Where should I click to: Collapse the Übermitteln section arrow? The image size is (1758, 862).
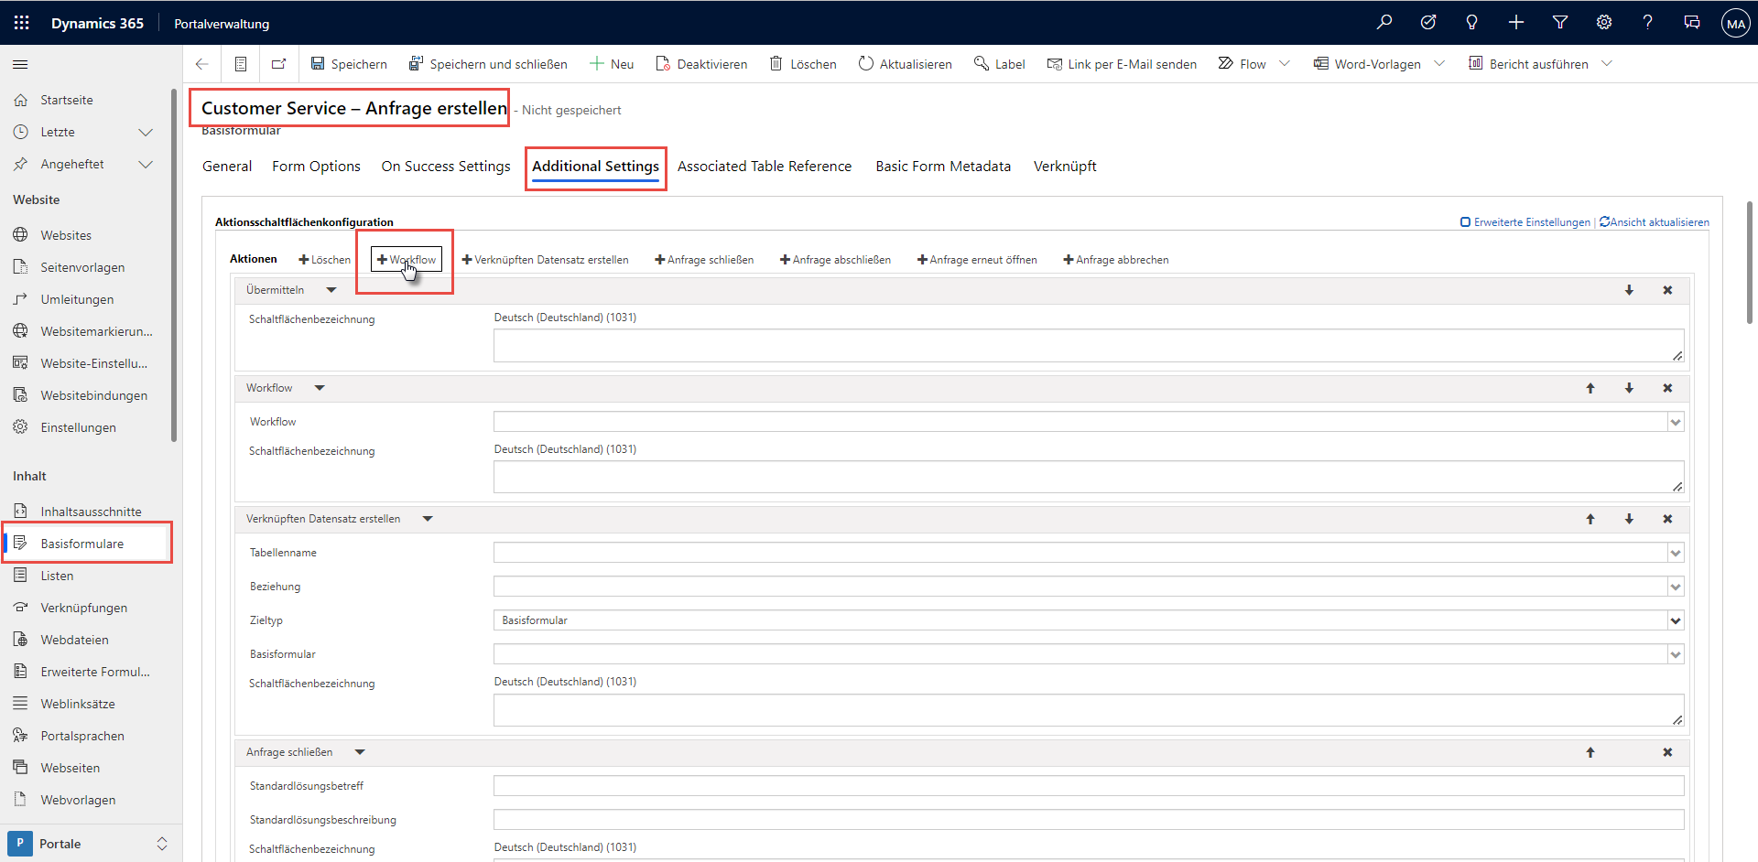[331, 290]
